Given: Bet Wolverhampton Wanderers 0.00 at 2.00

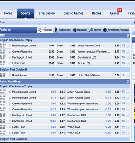Looking at the screenshot, I should point(94,104).
